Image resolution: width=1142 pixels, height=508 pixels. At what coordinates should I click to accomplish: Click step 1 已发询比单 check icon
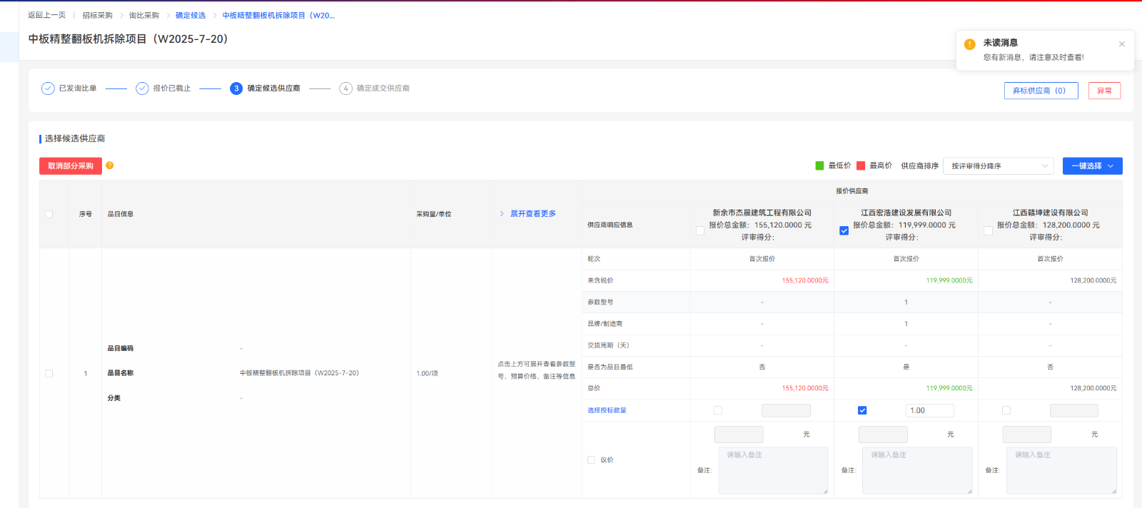pyautogui.click(x=48, y=88)
